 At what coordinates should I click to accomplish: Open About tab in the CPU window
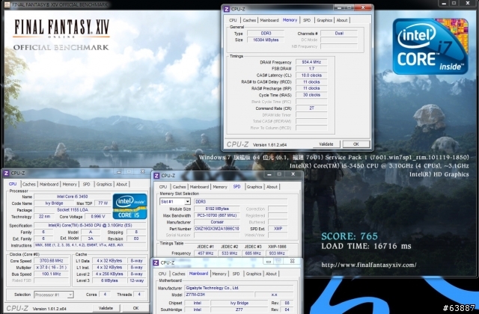click(x=121, y=185)
